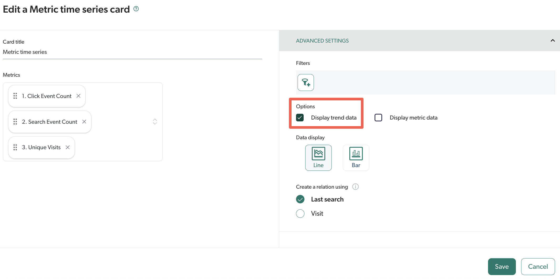Click the Advanced Settings header label
The width and height of the screenshot is (560, 279).
click(322, 40)
